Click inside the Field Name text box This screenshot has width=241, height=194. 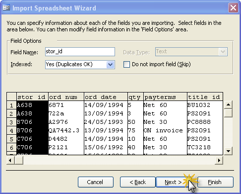click(x=80, y=52)
